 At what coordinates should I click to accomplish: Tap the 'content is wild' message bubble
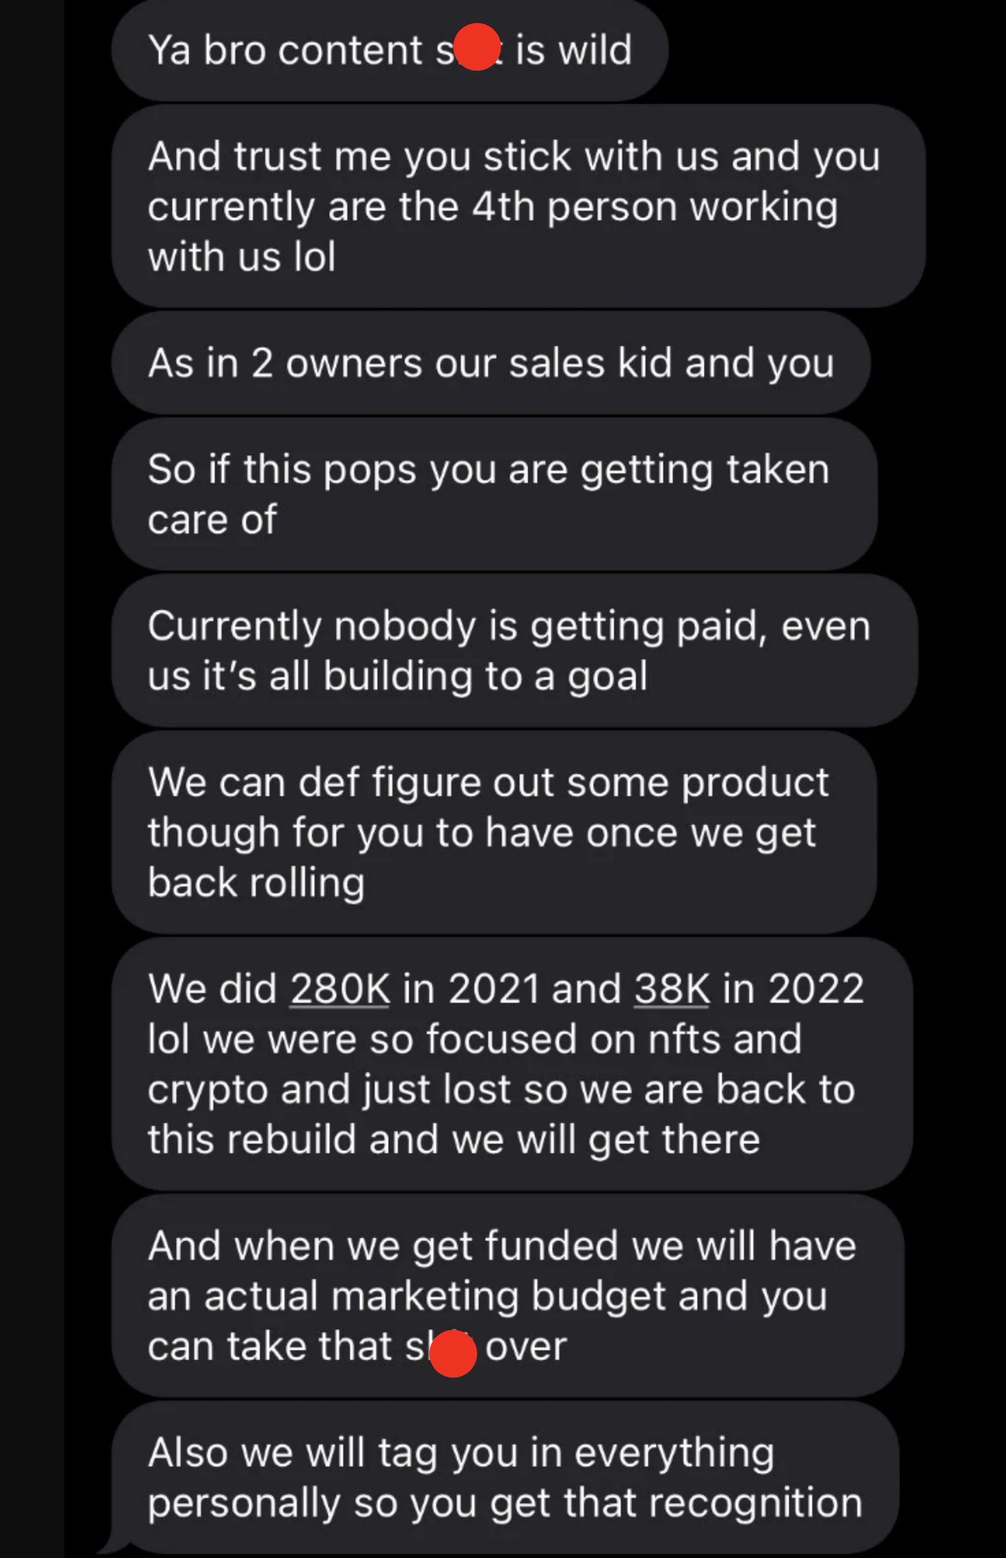pos(389,50)
